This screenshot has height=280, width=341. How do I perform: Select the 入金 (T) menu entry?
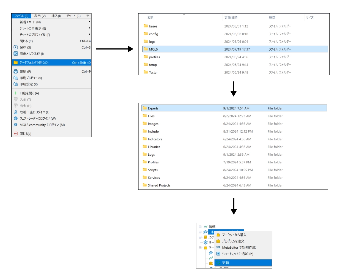(x=51, y=99)
